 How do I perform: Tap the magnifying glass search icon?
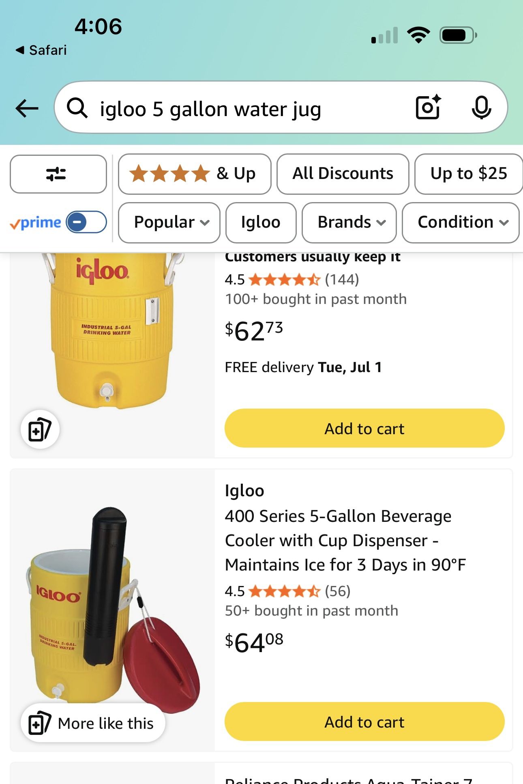[77, 108]
